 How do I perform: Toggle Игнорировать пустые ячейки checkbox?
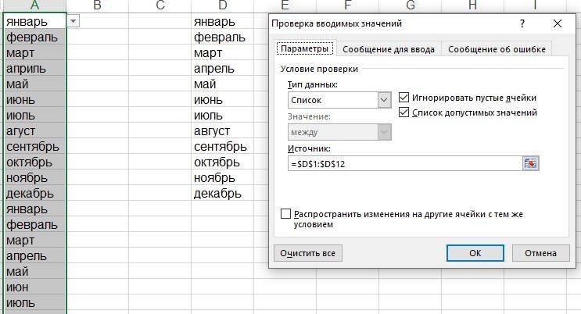point(404,98)
